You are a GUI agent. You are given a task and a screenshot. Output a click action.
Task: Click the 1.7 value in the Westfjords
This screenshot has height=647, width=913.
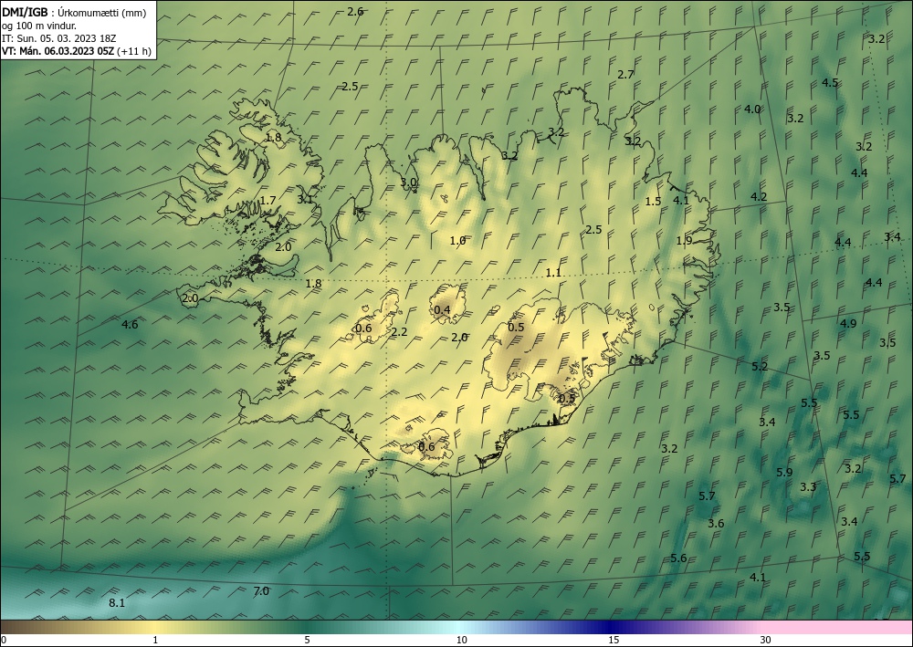point(268,201)
